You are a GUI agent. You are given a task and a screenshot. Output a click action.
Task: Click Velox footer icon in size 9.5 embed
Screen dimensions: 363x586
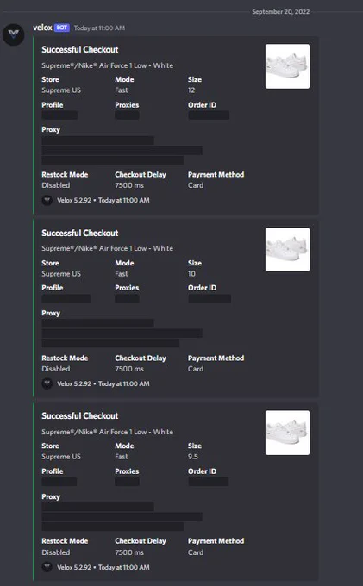point(47,567)
